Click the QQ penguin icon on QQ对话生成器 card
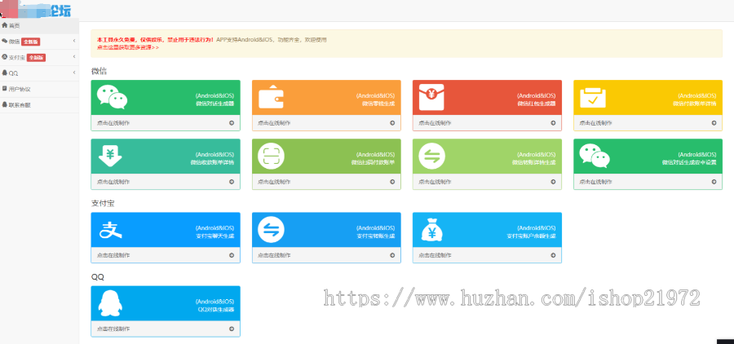The height and width of the screenshot is (344, 734). (110, 303)
